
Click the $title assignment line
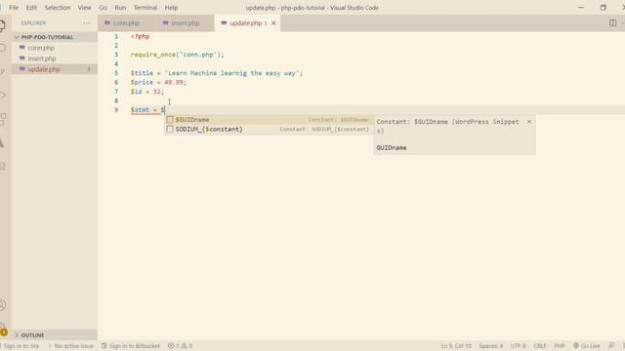[217, 73]
